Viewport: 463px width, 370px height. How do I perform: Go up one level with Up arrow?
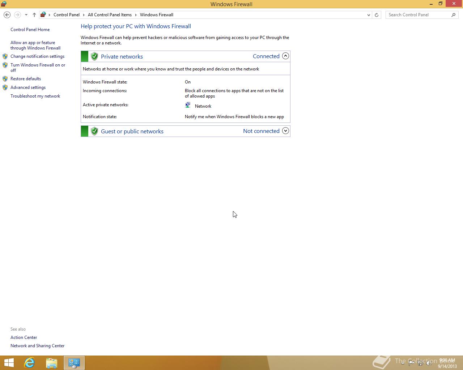click(x=34, y=15)
